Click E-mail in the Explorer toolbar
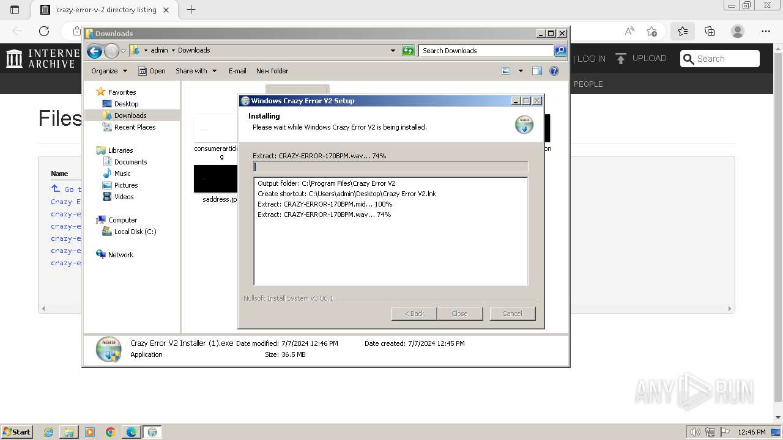783x440 pixels. 237,71
